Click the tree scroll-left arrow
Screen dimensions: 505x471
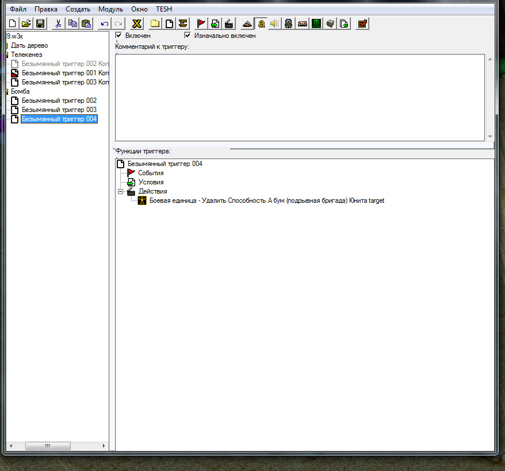point(11,446)
